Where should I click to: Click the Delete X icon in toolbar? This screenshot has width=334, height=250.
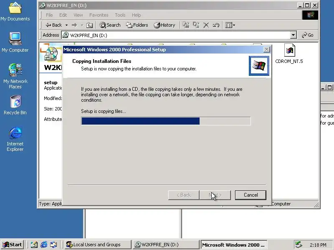pos(206,25)
